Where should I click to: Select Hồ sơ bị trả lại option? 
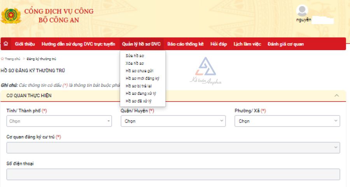pyautogui.click(x=138, y=86)
